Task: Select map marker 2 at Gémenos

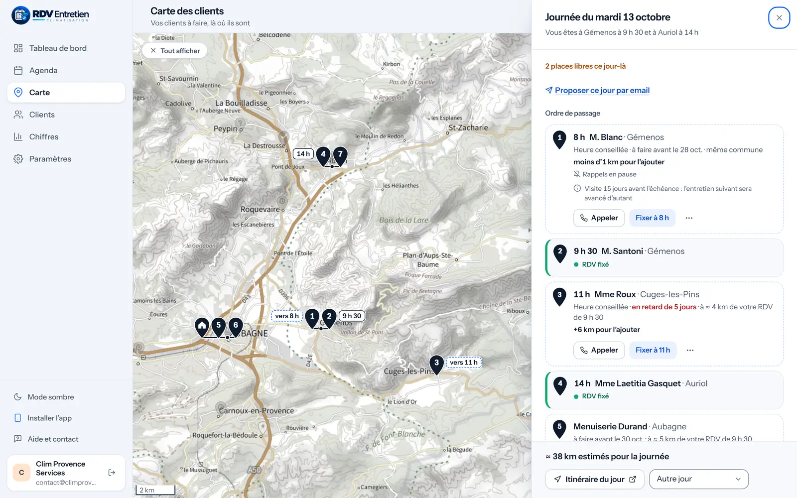Action: coord(329,318)
